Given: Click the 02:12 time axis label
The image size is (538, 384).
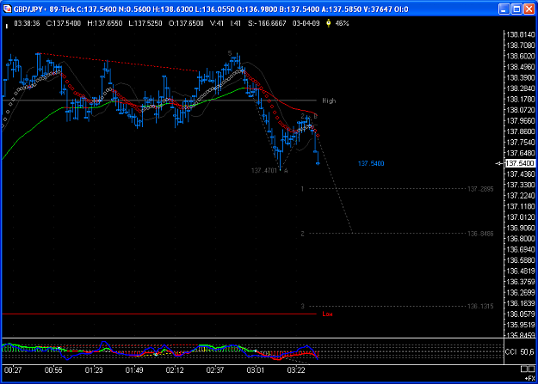Looking at the screenshot, I should point(175,370).
